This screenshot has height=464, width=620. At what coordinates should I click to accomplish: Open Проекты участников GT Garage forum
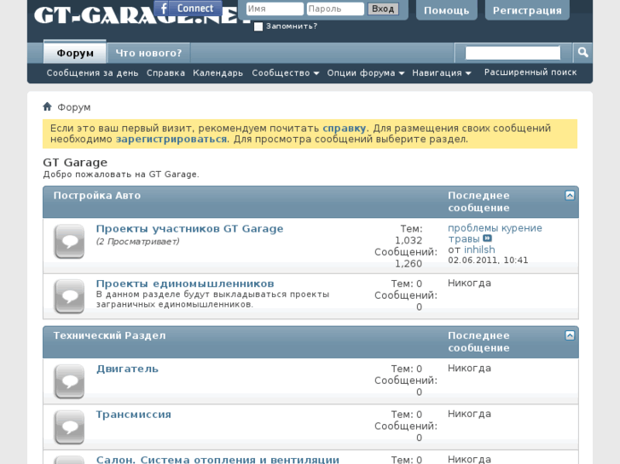(x=190, y=229)
